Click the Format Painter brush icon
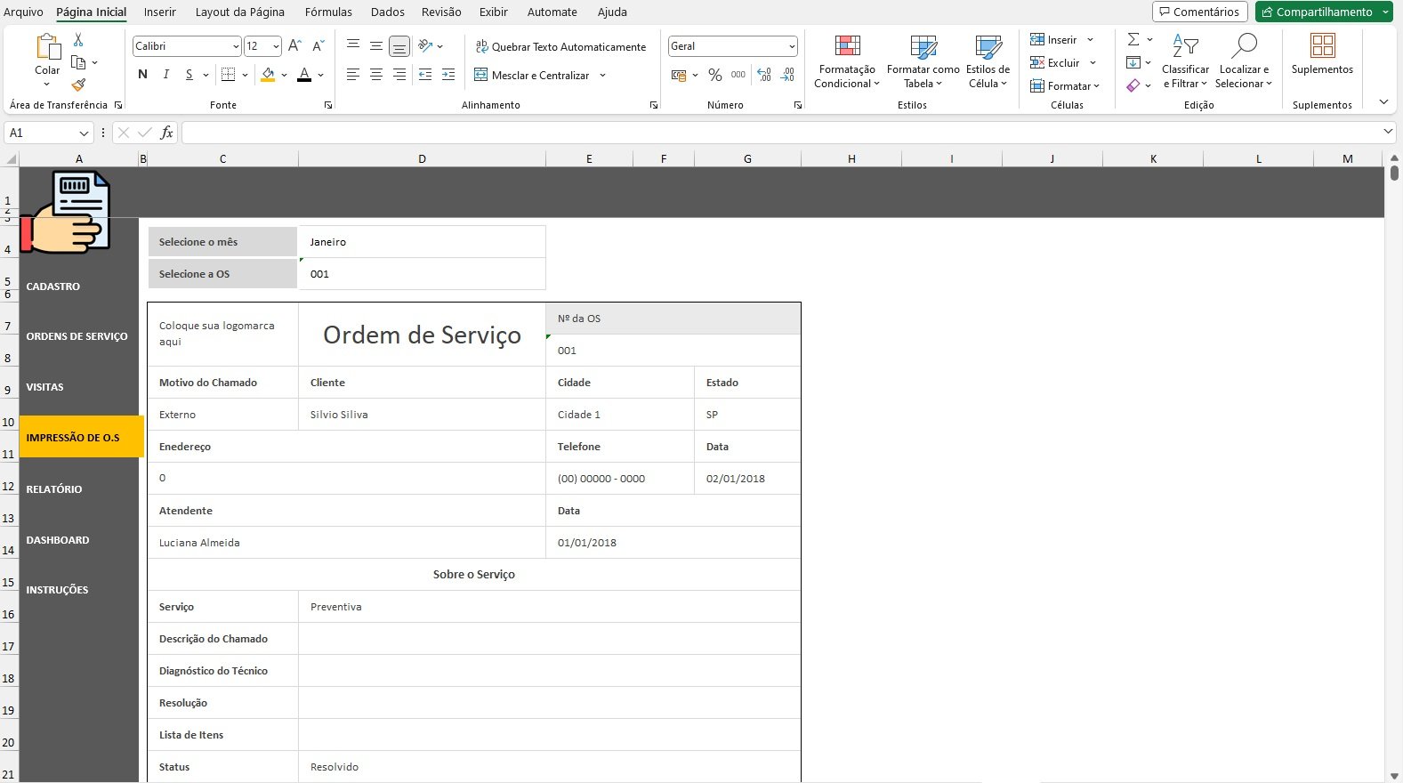Viewport: 1403px width, 783px height. coord(78,85)
